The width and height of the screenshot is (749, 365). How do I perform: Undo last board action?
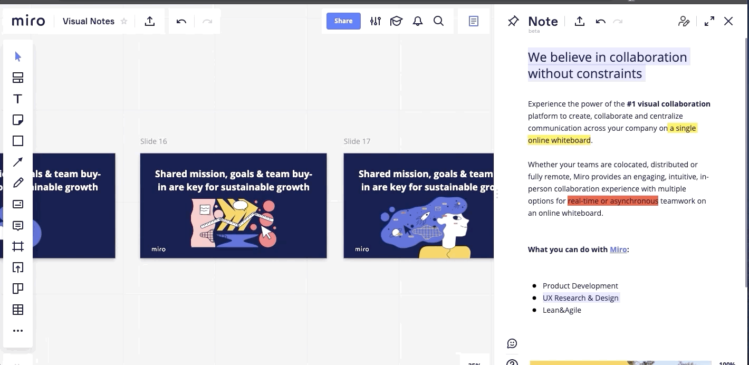(181, 21)
